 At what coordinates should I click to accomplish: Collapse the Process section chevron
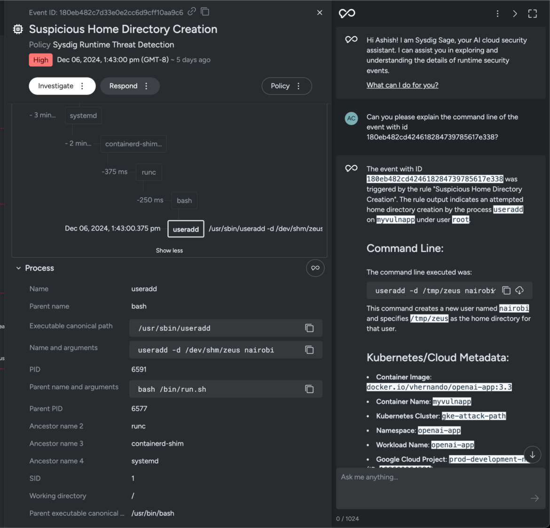(x=18, y=268)
